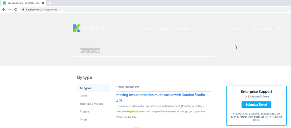This screenshot has height=128, width=291.
Task: Open the Products menu
Action: [x=127, y=29]
